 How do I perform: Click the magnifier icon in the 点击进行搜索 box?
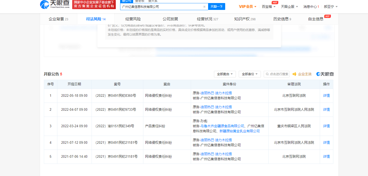pyautogui.click(x=267, y=74)
